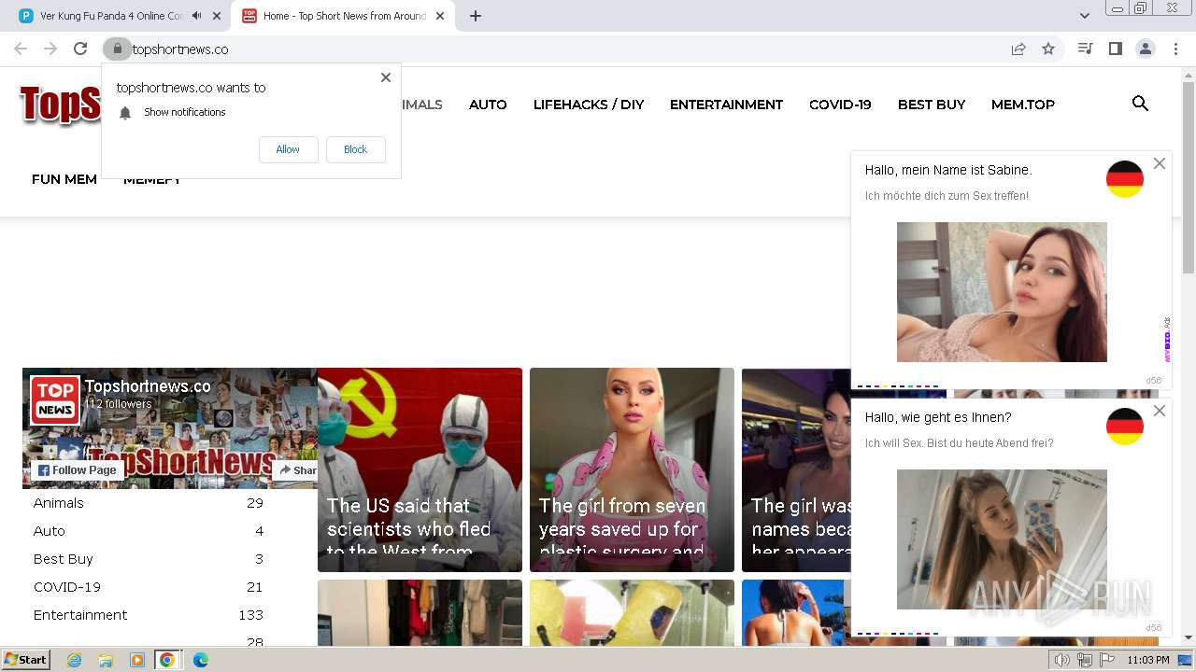The width and height of the screenshot is (1196, 672).
Task: Switch to Chrome in taskbar
Action: click(x=167, y=660)
